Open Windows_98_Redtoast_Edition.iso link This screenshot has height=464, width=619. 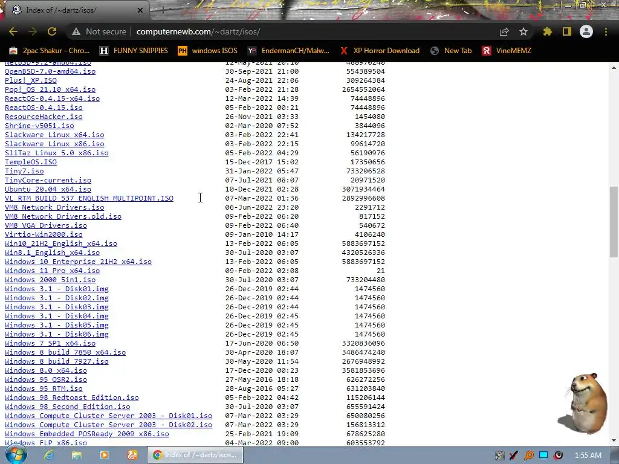(x=71, y=398)
